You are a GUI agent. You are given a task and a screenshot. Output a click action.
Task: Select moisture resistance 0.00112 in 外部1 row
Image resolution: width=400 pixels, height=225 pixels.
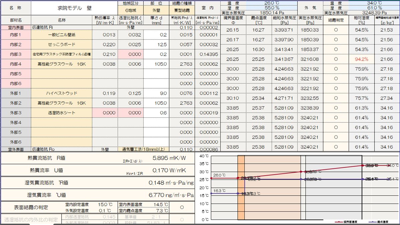point(207,93)
